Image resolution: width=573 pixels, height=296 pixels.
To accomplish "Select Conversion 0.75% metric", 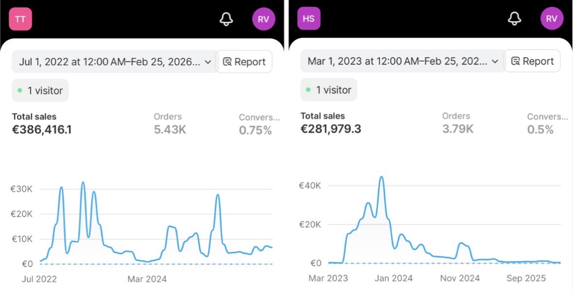I will [260, 124].
